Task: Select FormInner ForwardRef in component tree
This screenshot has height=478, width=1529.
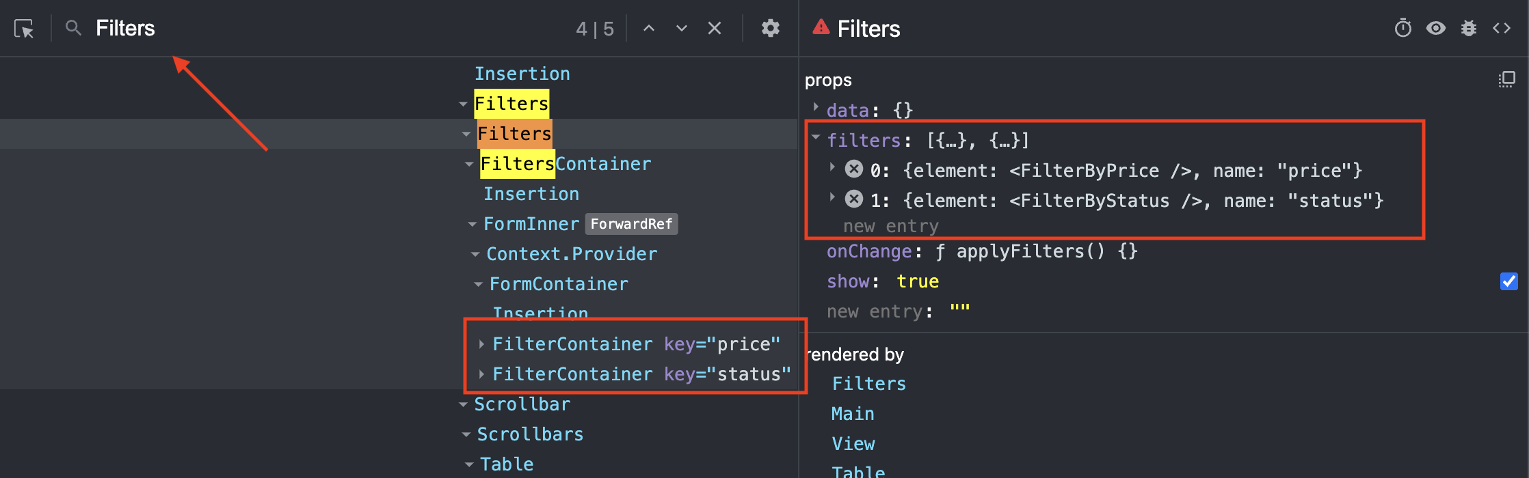Action: 531,224
